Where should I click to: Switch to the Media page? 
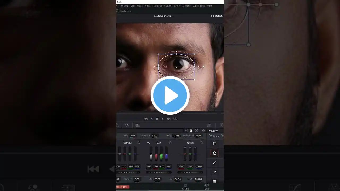(x=185, y=187)
